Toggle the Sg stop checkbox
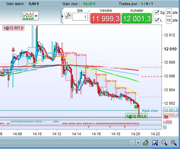This screenshot has width=180, height=149. point(157,12)
